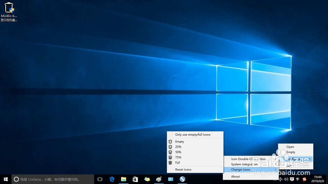
Task: Open the About entry of MiniBin
Action: point(251,176)
